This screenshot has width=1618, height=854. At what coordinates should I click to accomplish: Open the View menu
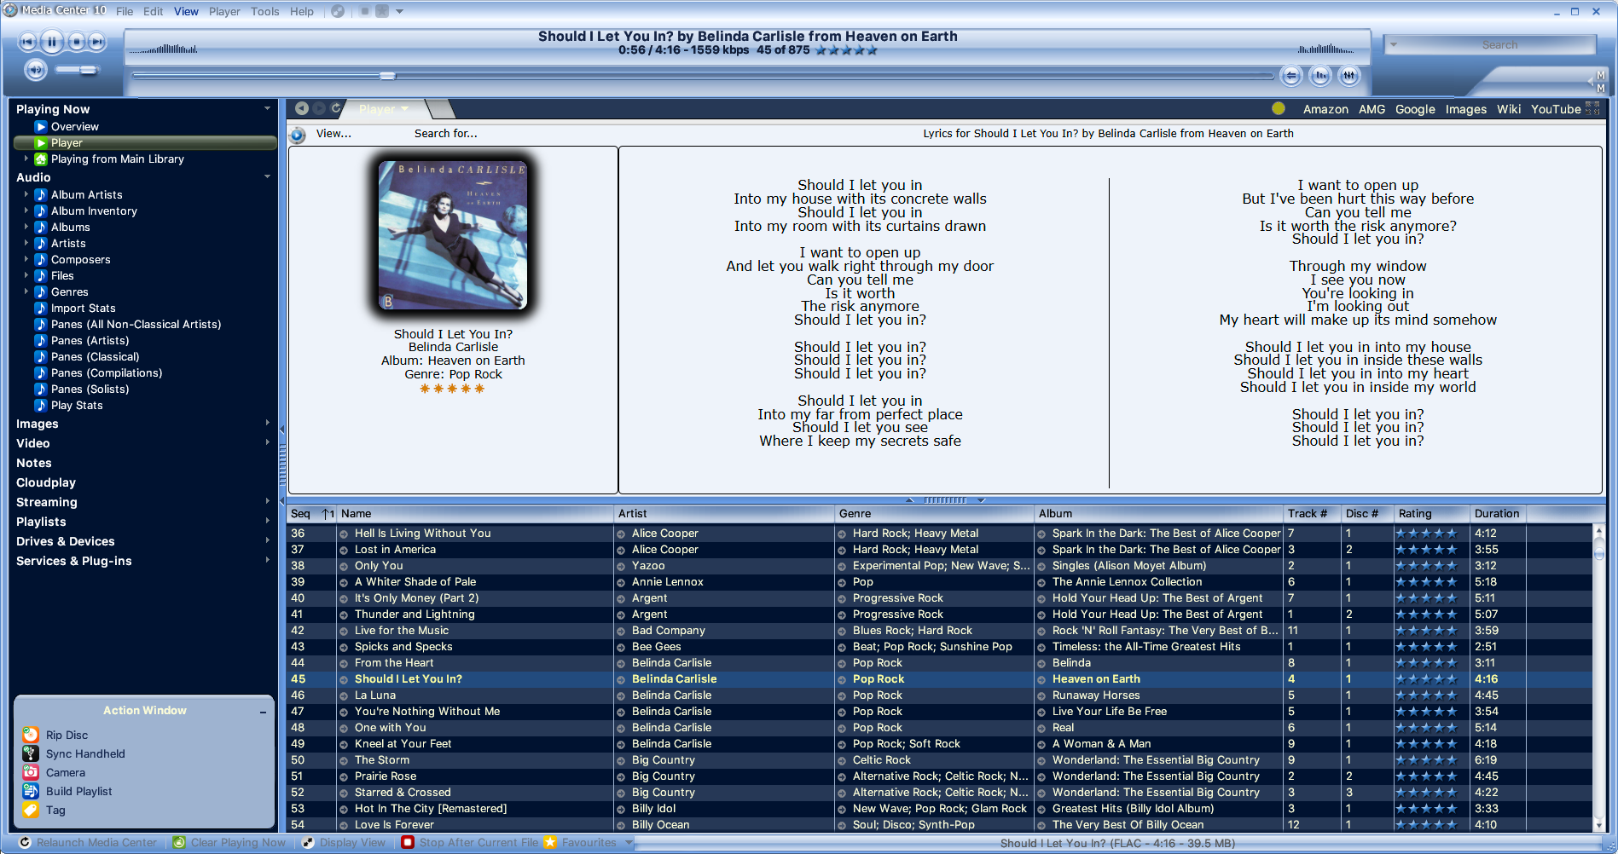pos(186,11)
